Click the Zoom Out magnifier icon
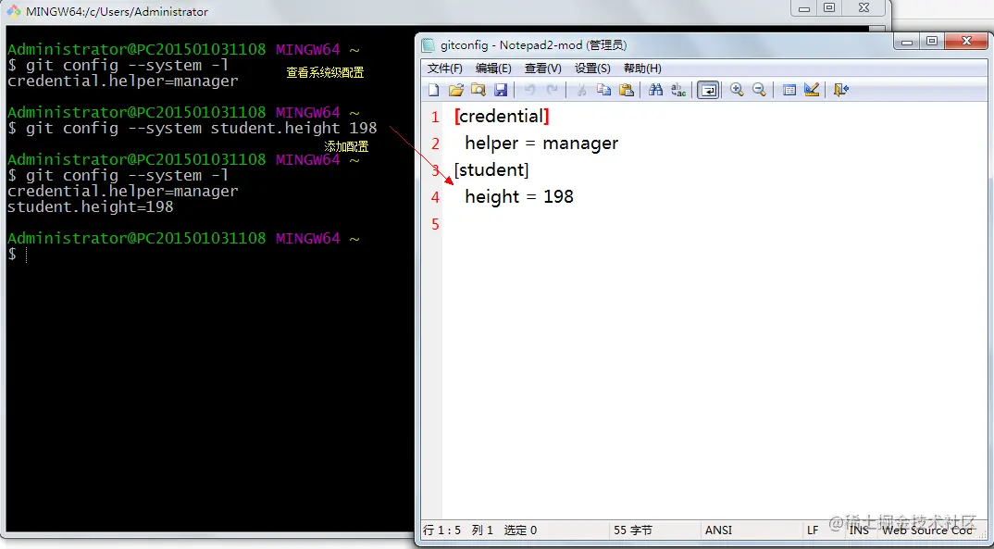The width and height of the screenshot is (994, 549). [759, 90]
